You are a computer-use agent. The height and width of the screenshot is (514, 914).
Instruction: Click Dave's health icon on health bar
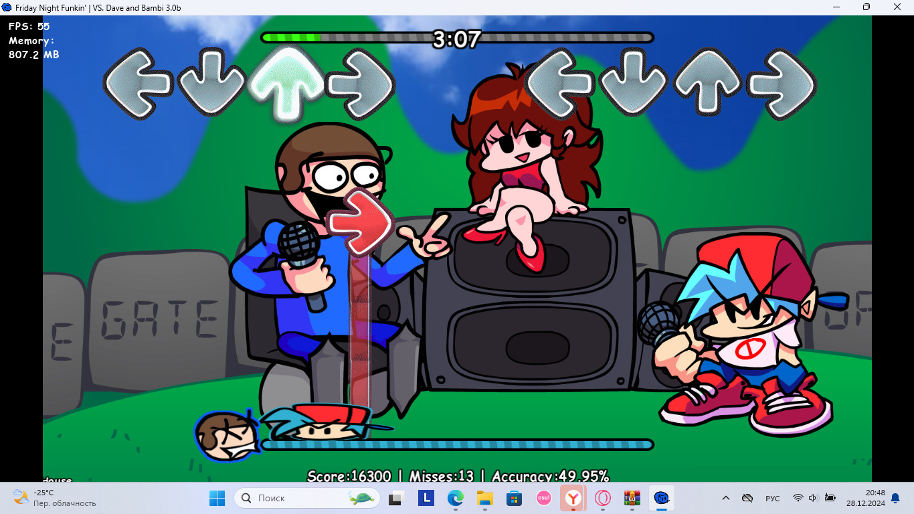tap(227, 436)
